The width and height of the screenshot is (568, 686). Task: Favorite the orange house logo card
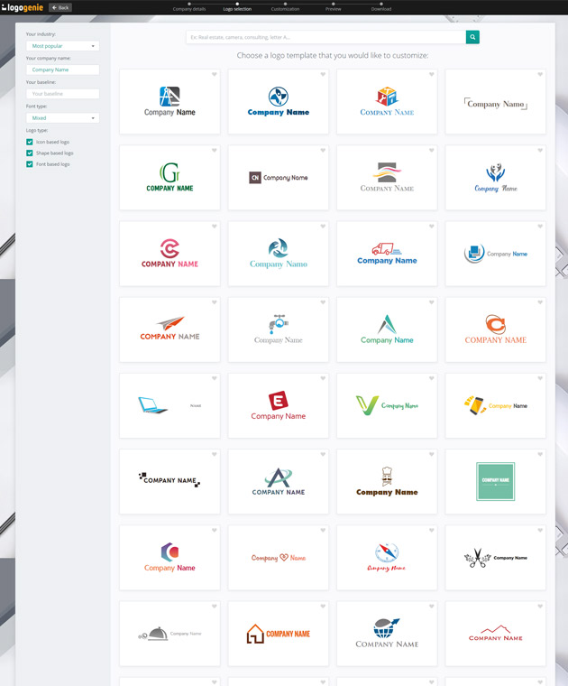click(x=323, y=607)
